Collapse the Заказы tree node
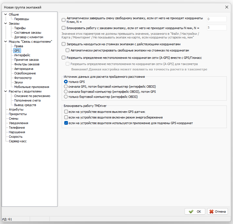This screenshot has height=224, width=233. [5, 23]
